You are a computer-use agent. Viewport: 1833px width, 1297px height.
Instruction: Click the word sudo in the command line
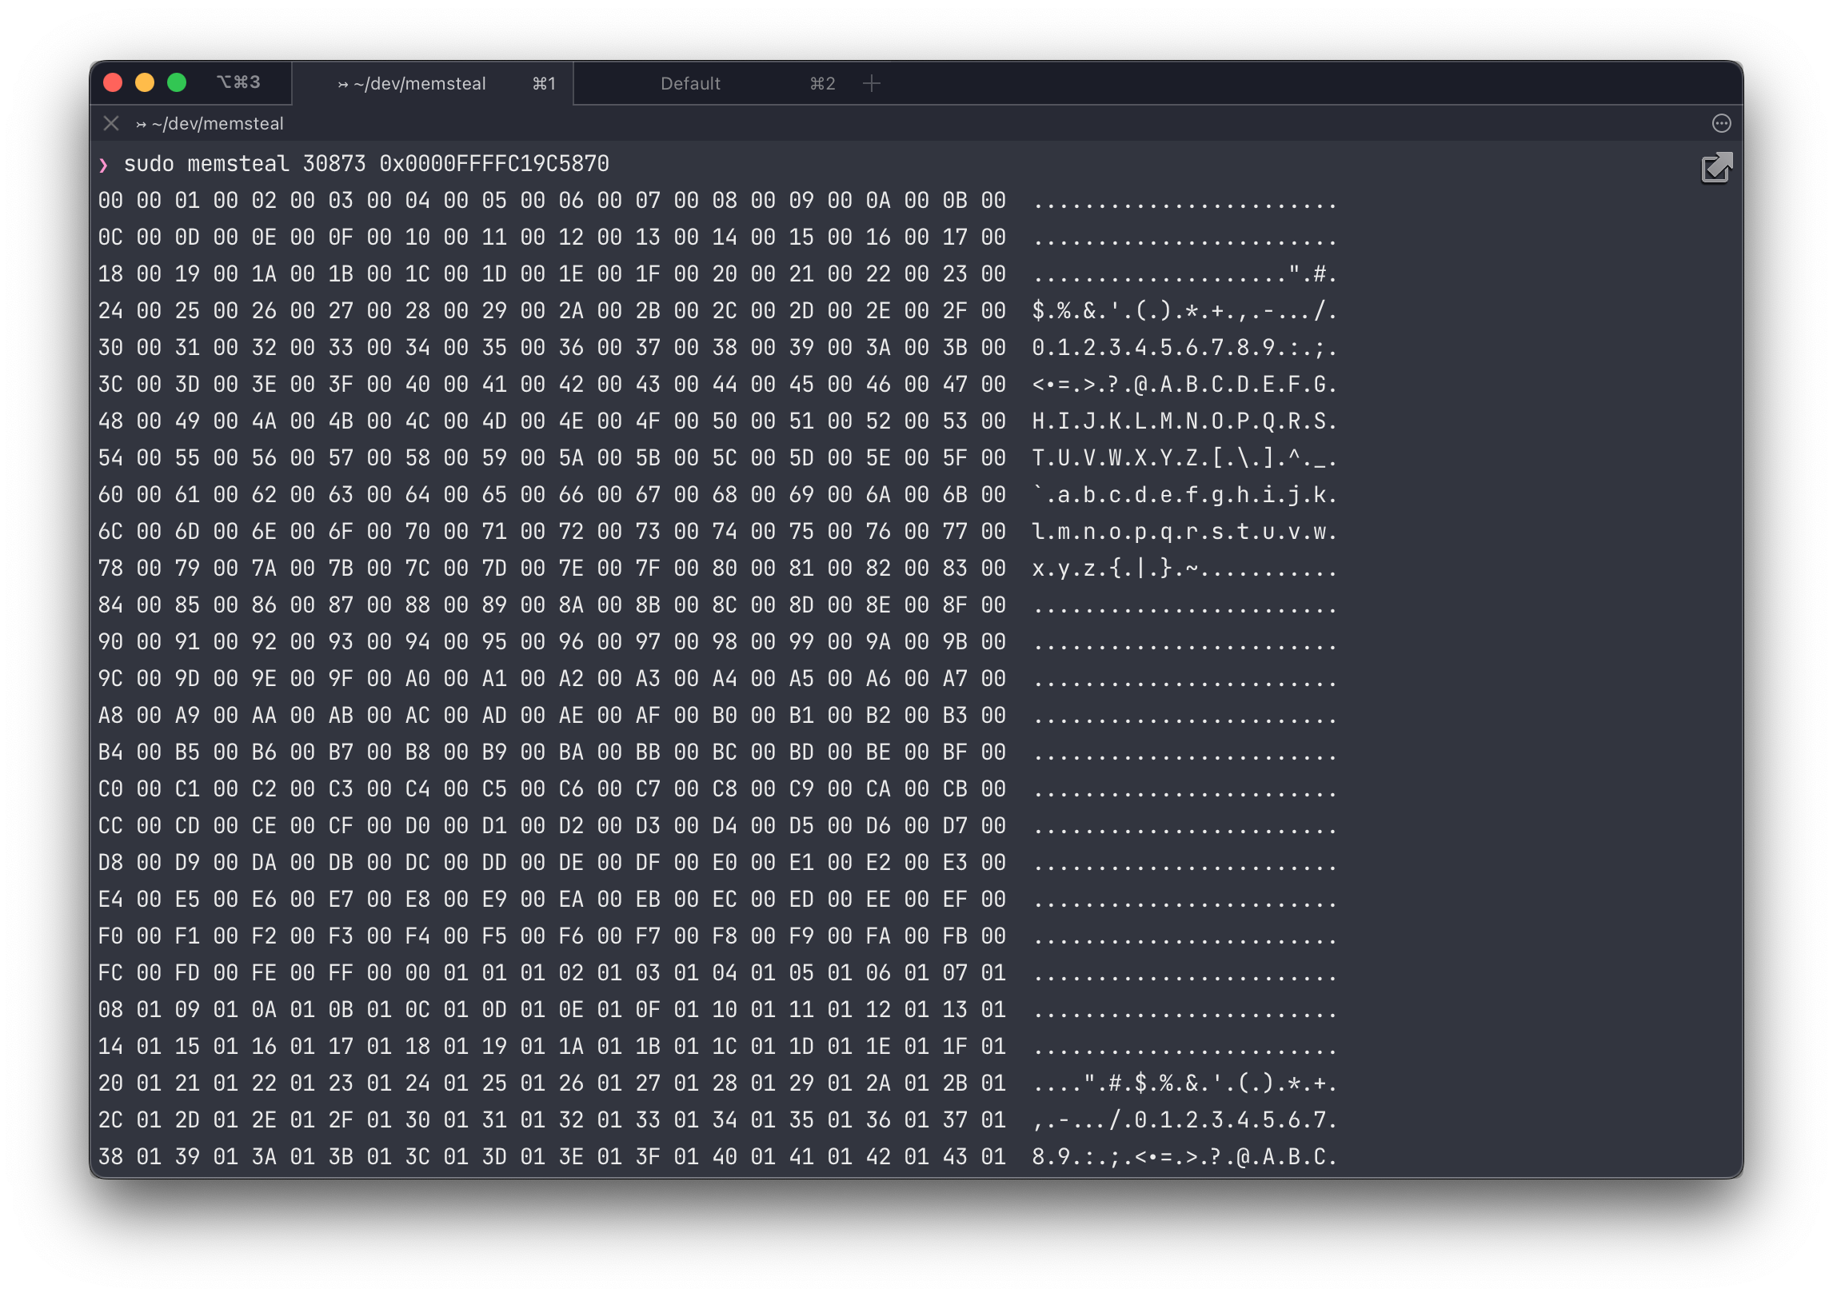coord(149,164)
